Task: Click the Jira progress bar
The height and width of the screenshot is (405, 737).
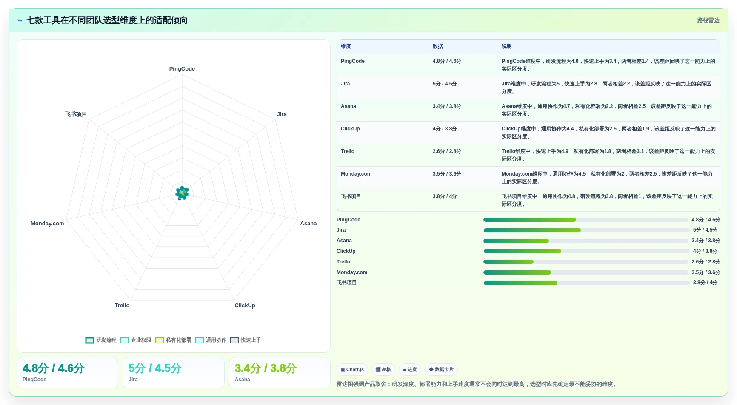Action: click(x=587, y=230)
